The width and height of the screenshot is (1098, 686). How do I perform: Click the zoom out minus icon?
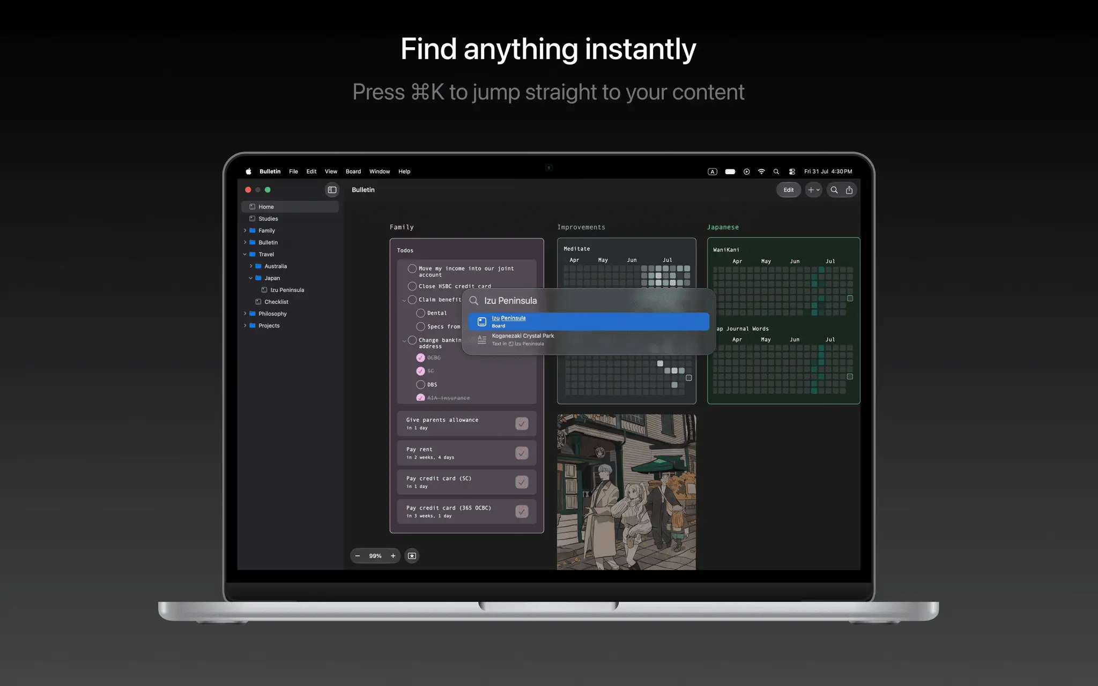[358, 556]
